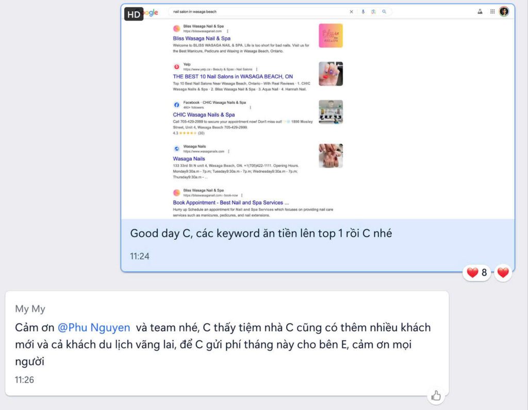Open 'Book Appointment - Best Nail and Spa Services' link
This screenshot has height=410, width=528.
(x=230, y=203)
